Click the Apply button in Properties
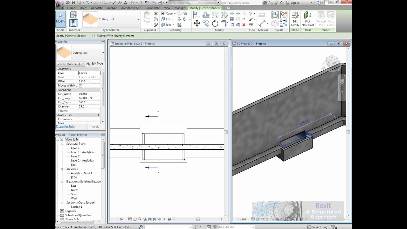Screen dimensions: 407x229 (95, 126)
